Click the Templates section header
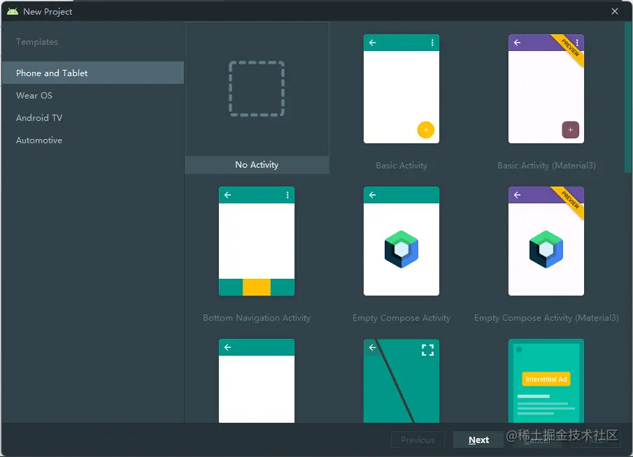This screenshot has height=457, width=633. point(36,41)
